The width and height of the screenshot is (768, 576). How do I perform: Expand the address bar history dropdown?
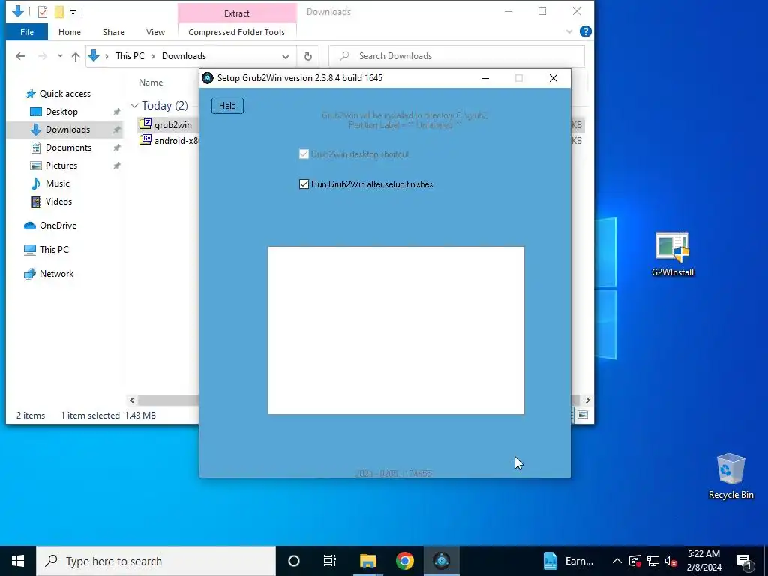(x=286, y=57)
